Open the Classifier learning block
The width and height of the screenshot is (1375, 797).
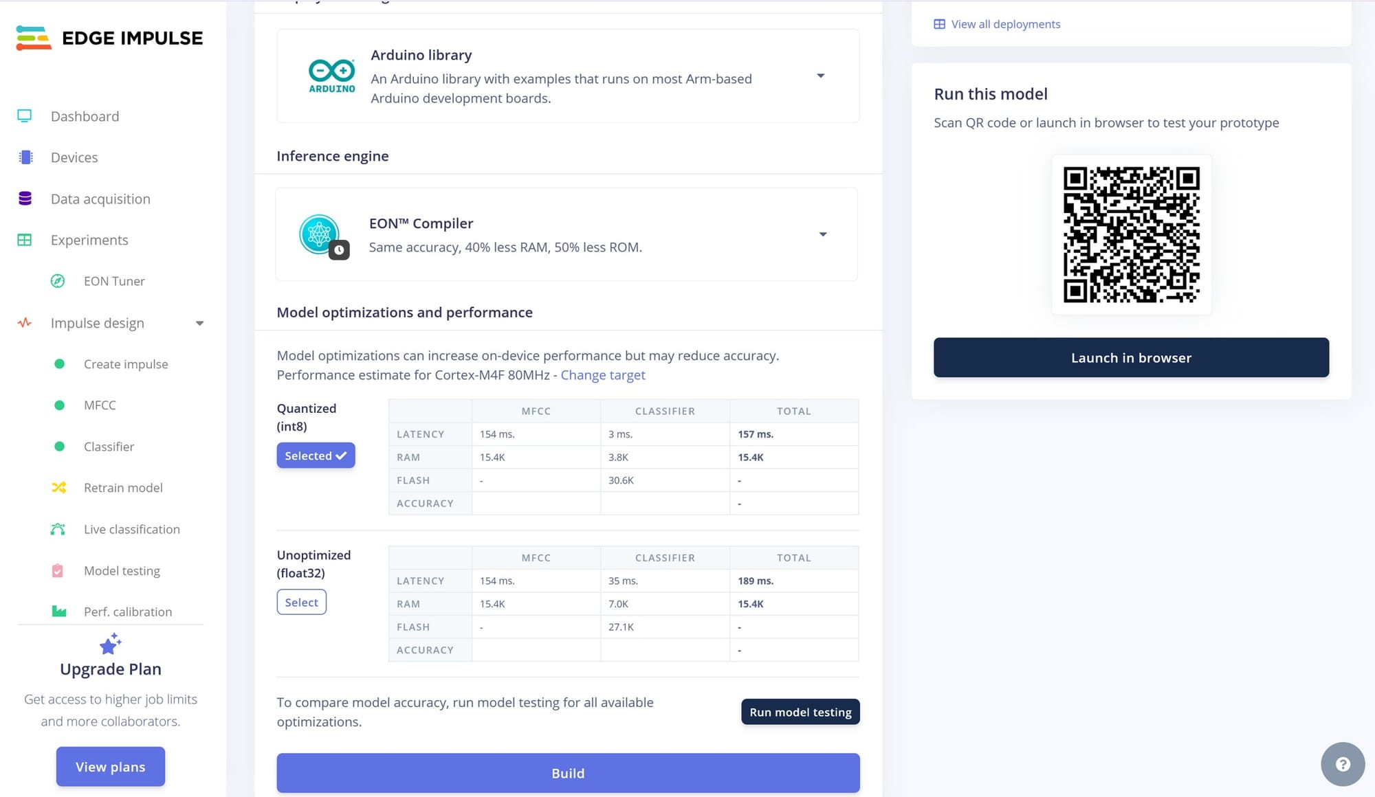tap(109, 447)
